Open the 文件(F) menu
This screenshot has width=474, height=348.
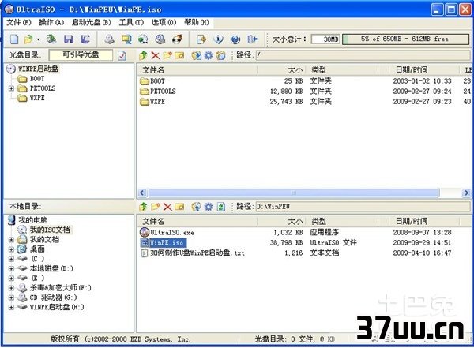pyautogui.click(x=19, y=22)
